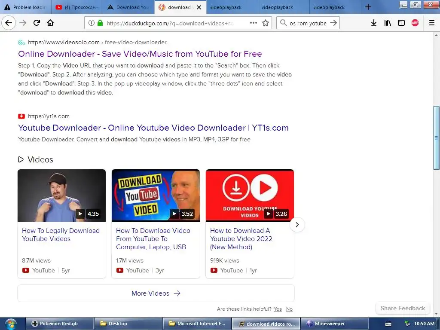440x330 pixels.
Task: Open page actions three-dots menu
Action: [x=254, y=23]
